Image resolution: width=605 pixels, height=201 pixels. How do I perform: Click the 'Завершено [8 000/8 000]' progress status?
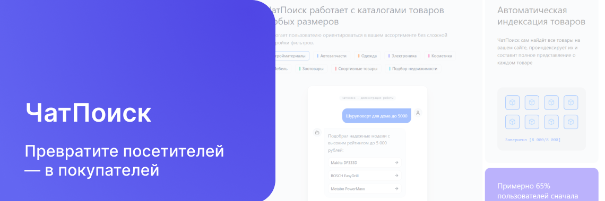(532, 140)
